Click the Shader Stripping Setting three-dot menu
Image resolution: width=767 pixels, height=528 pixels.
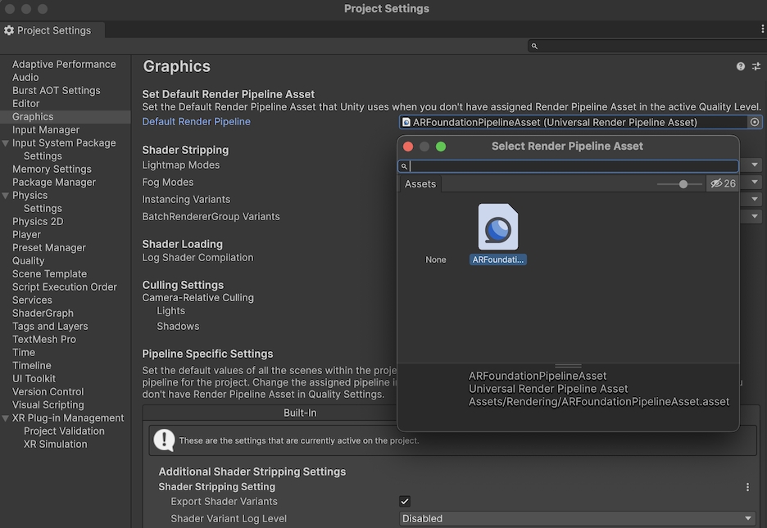click(747, 487)
